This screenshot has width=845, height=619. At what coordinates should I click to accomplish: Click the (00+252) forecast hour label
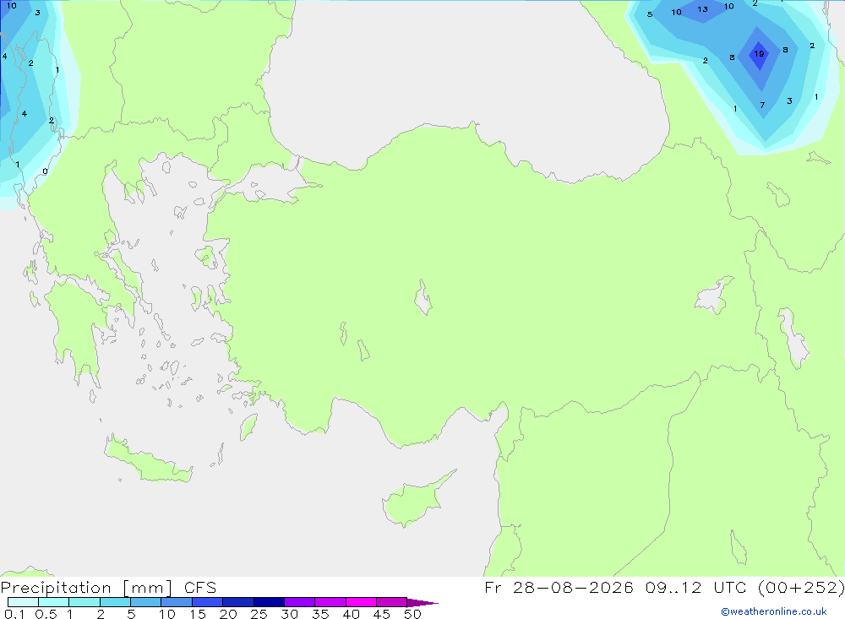[x=801, y=587]
